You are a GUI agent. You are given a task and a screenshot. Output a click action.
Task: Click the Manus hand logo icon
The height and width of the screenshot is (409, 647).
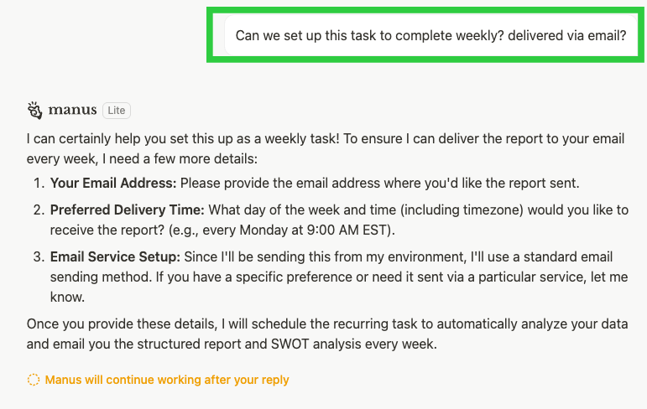pyautogui.click(x=34, y=111)
